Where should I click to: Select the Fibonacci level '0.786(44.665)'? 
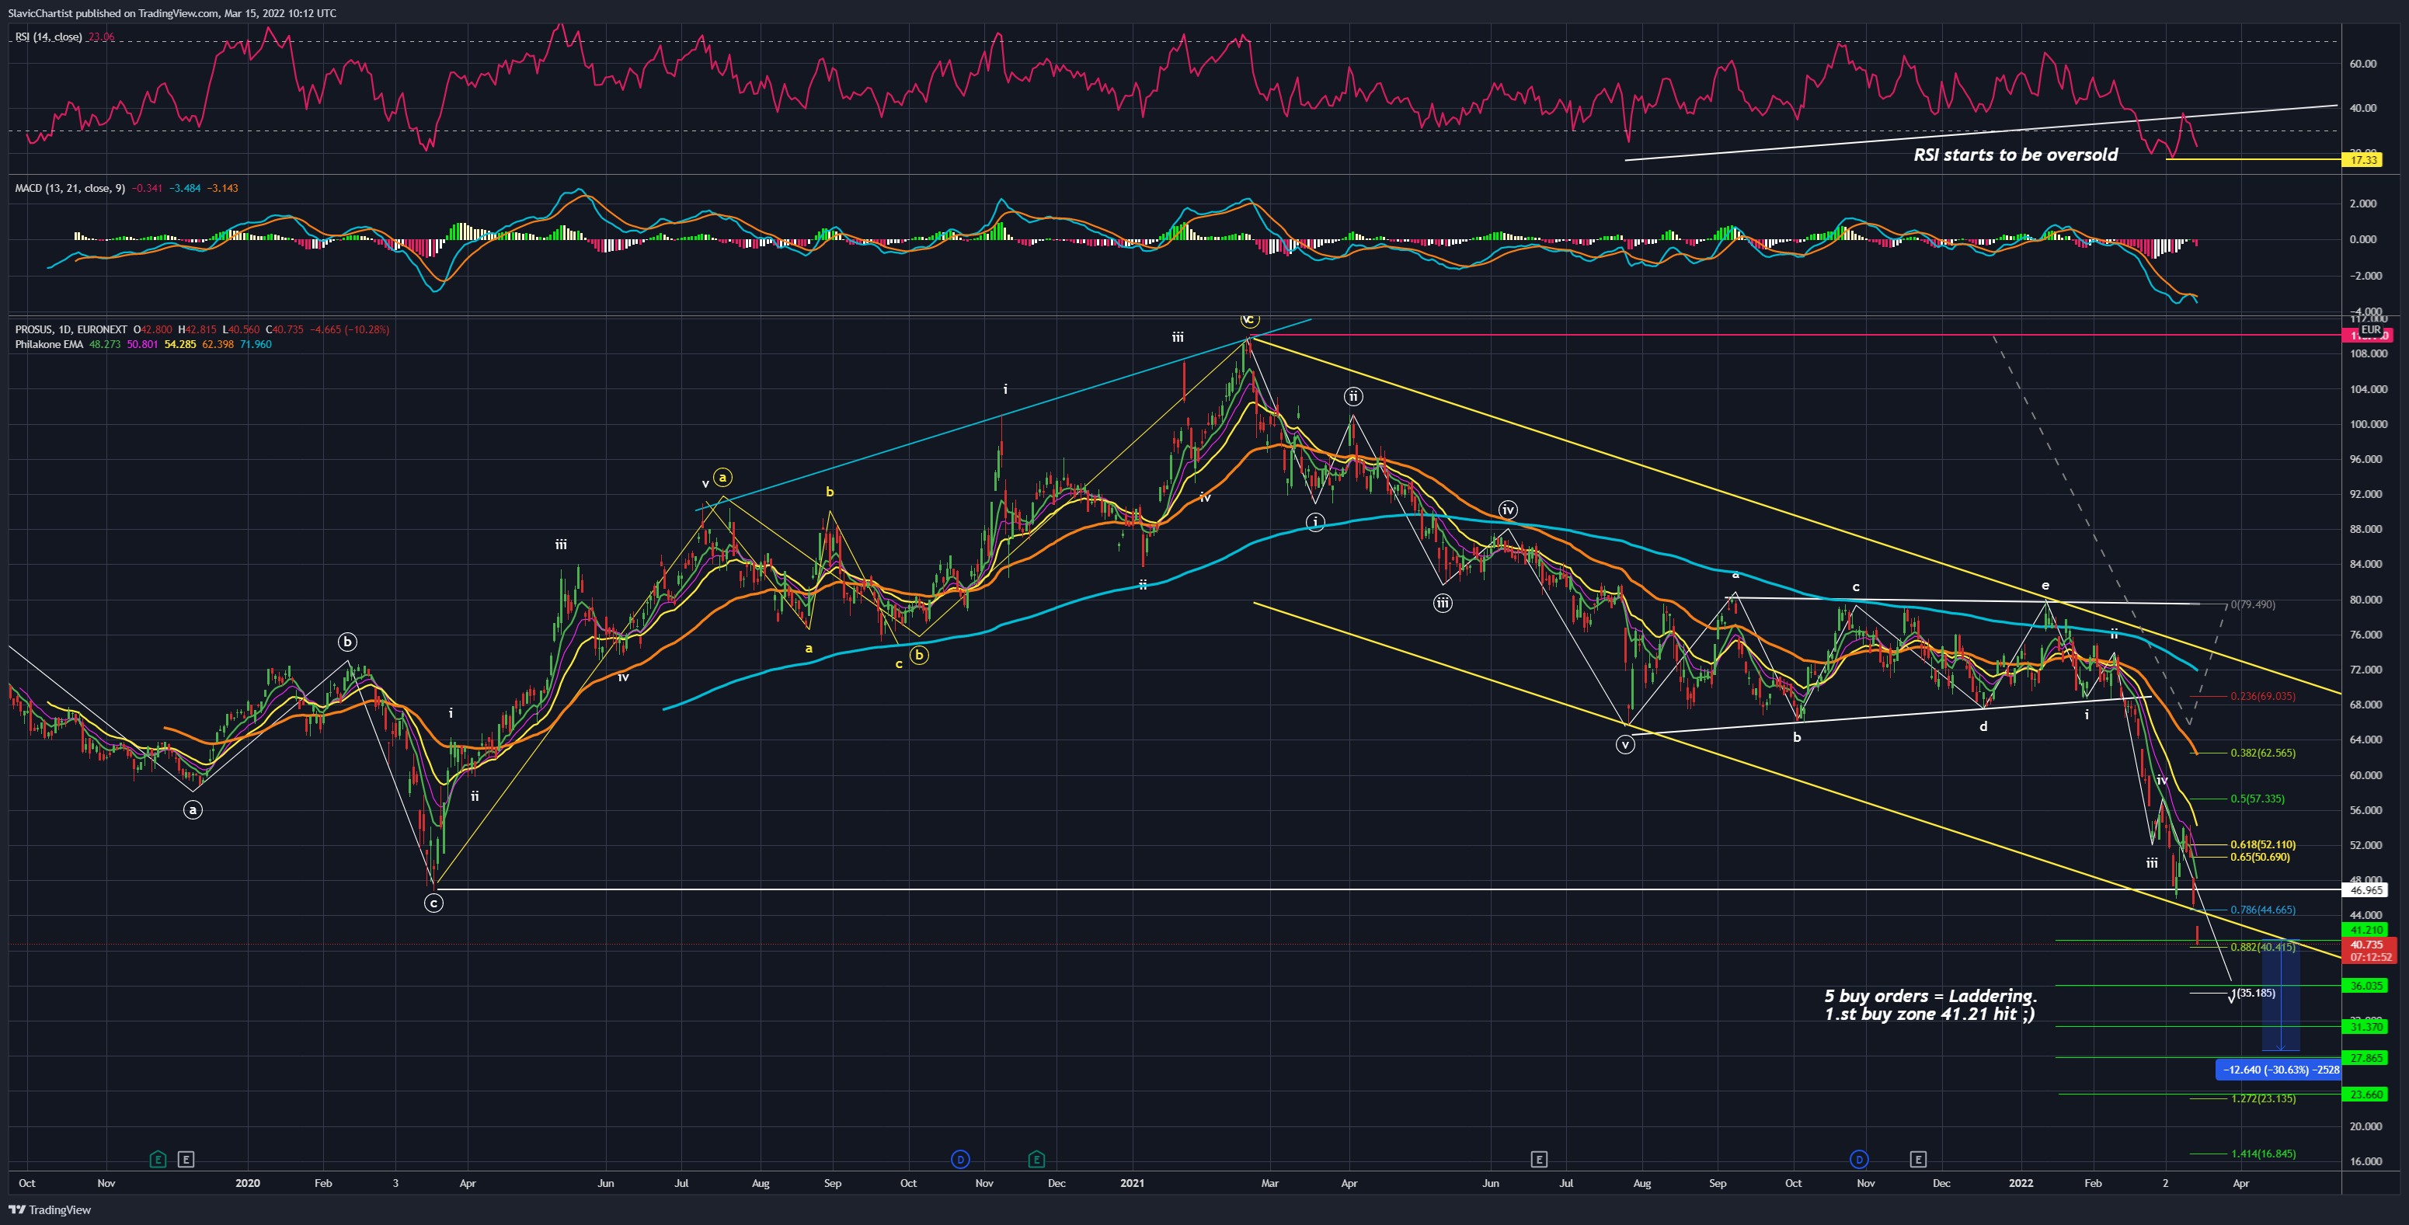click(2262, 910)
